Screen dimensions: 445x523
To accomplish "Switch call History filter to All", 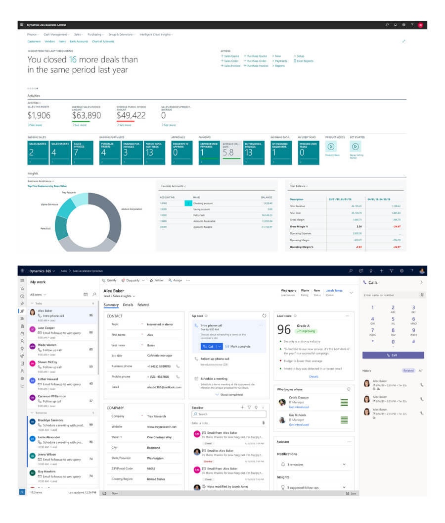I will (420, 370).
